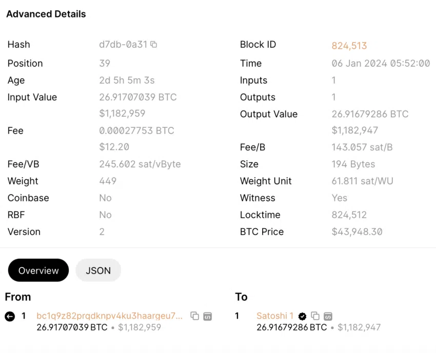Open the script icon beside the From address
Viewport: 436px width, 353px height.
click(207, 316)
